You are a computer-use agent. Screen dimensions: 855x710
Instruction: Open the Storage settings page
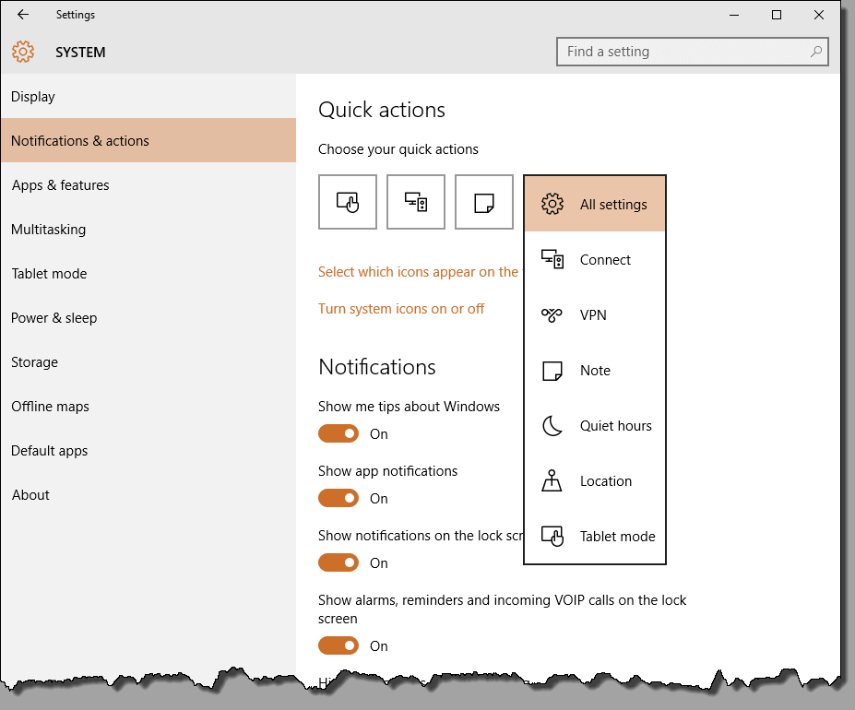point(148,362)
